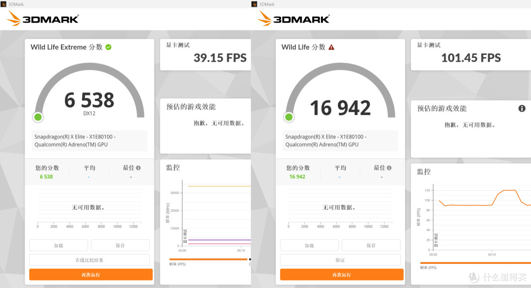Image resolution: width=531 pixels, height=288 pixels.
Task: Click orange 帧率 timeline bar under right monitoring chart
Action: (475, 262)
